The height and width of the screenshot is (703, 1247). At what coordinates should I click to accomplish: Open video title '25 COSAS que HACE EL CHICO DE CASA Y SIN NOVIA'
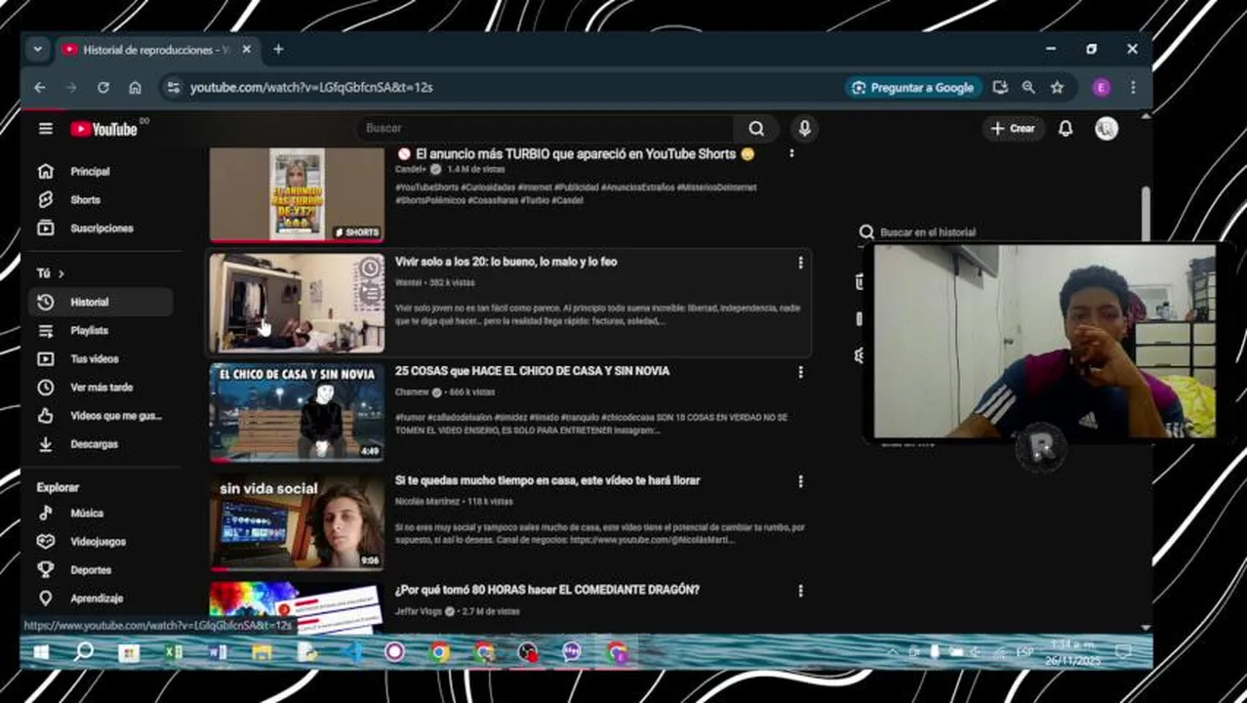coord(532,371)
